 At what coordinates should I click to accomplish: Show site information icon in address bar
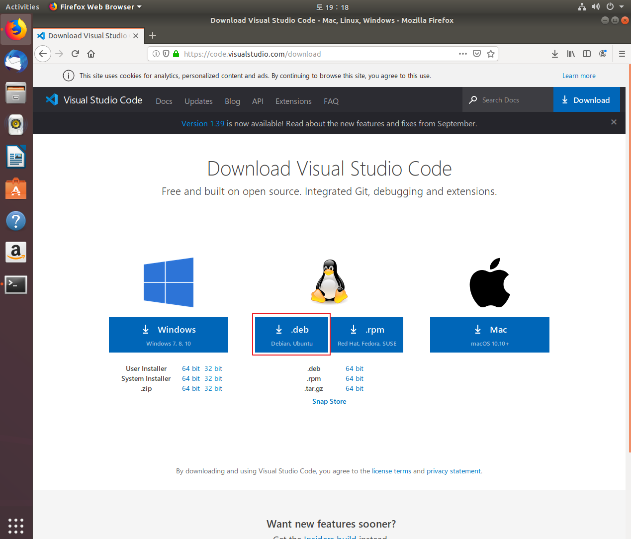156,54
